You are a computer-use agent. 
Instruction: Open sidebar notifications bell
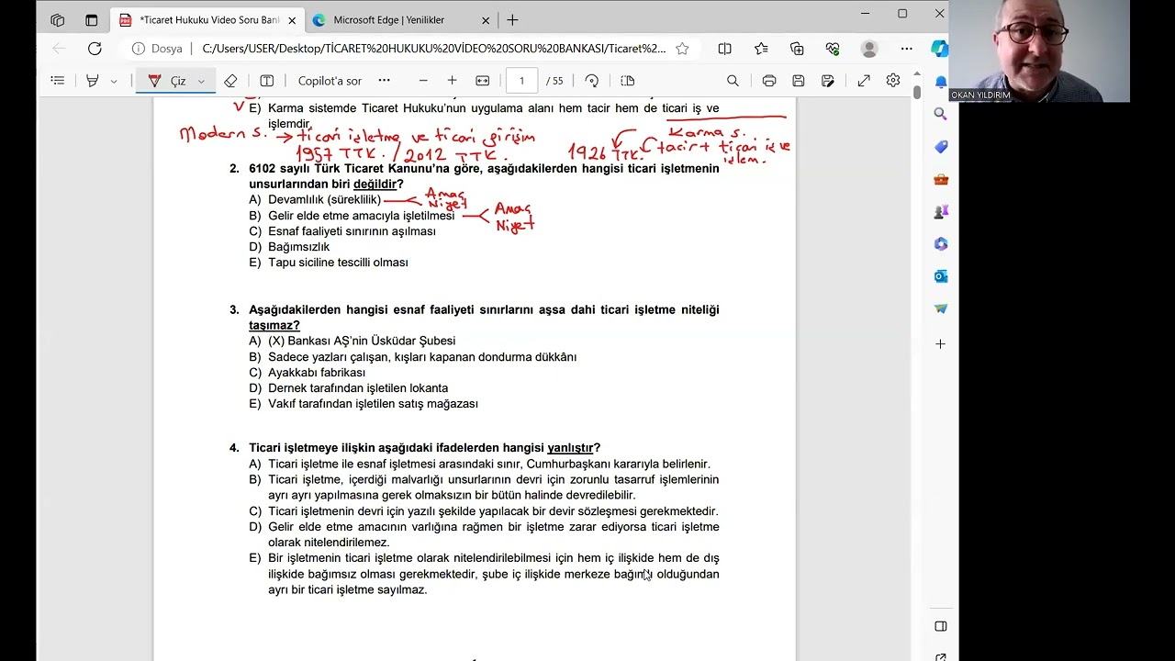[940, 82]
